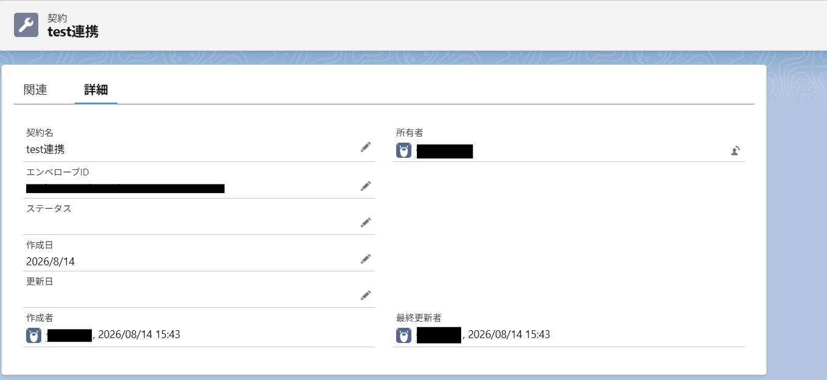Open the 最終更新者 user name link
827x380 pixels.
point(439,334)
